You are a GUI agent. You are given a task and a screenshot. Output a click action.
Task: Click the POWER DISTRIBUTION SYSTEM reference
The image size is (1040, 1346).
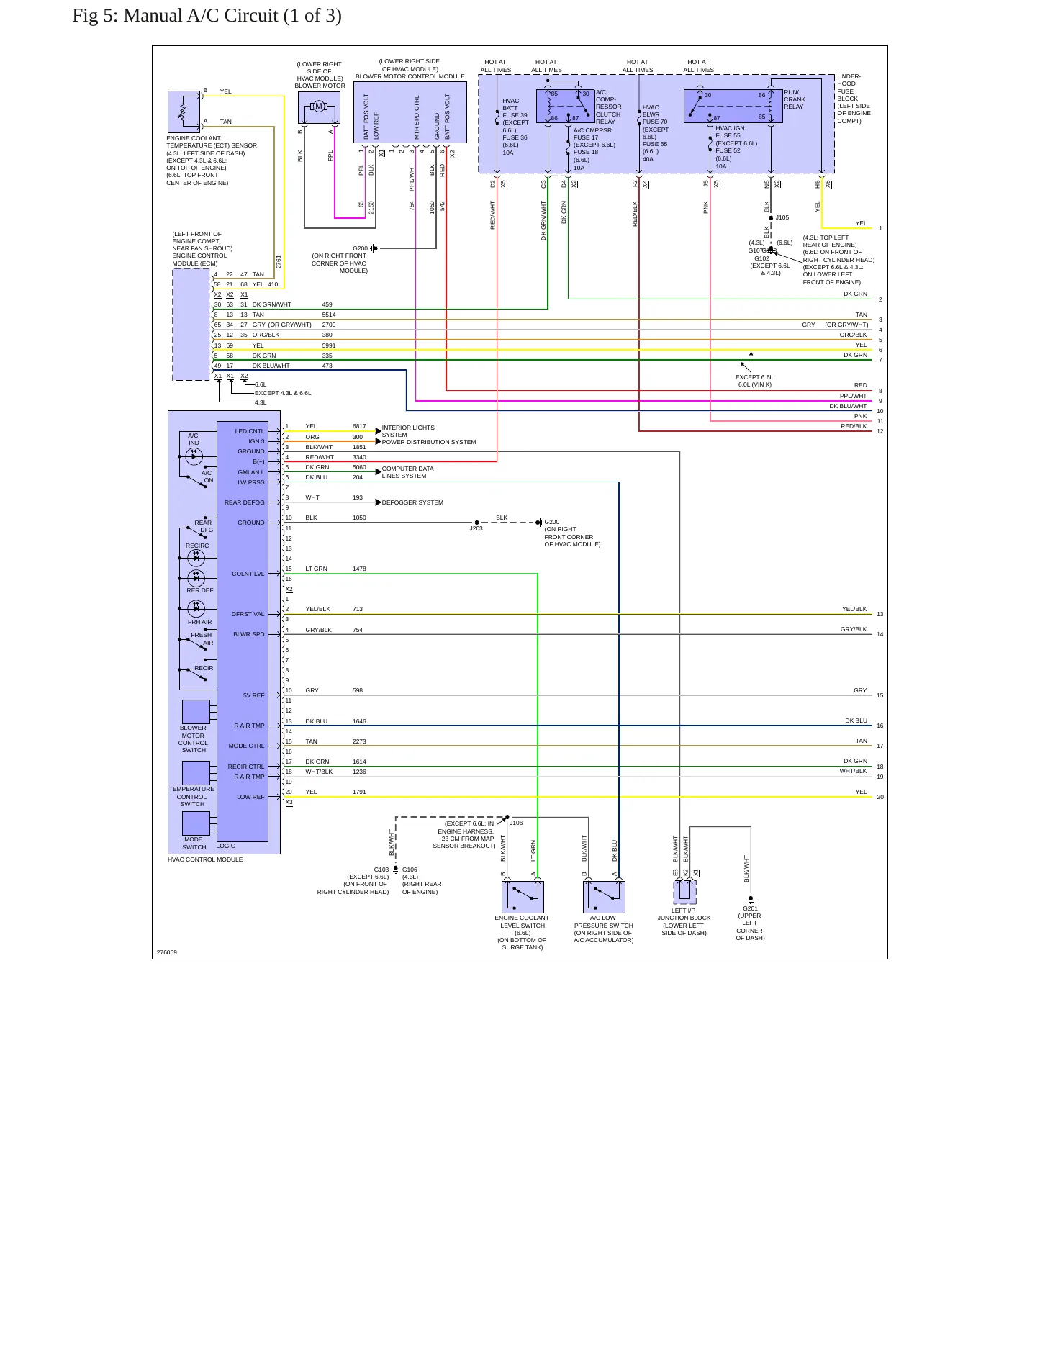pyautogui.click(x=429, y=442)
